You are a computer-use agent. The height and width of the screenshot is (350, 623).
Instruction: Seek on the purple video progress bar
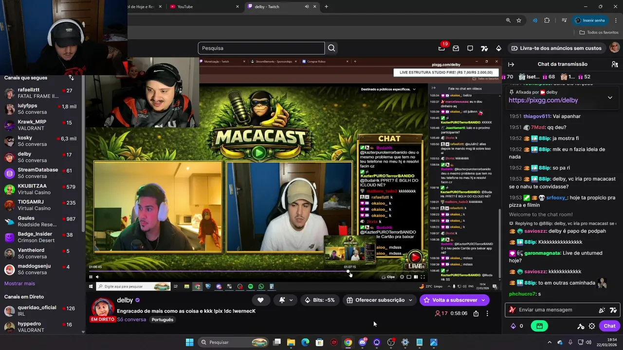pyautogui.click(x=258, y=271)
